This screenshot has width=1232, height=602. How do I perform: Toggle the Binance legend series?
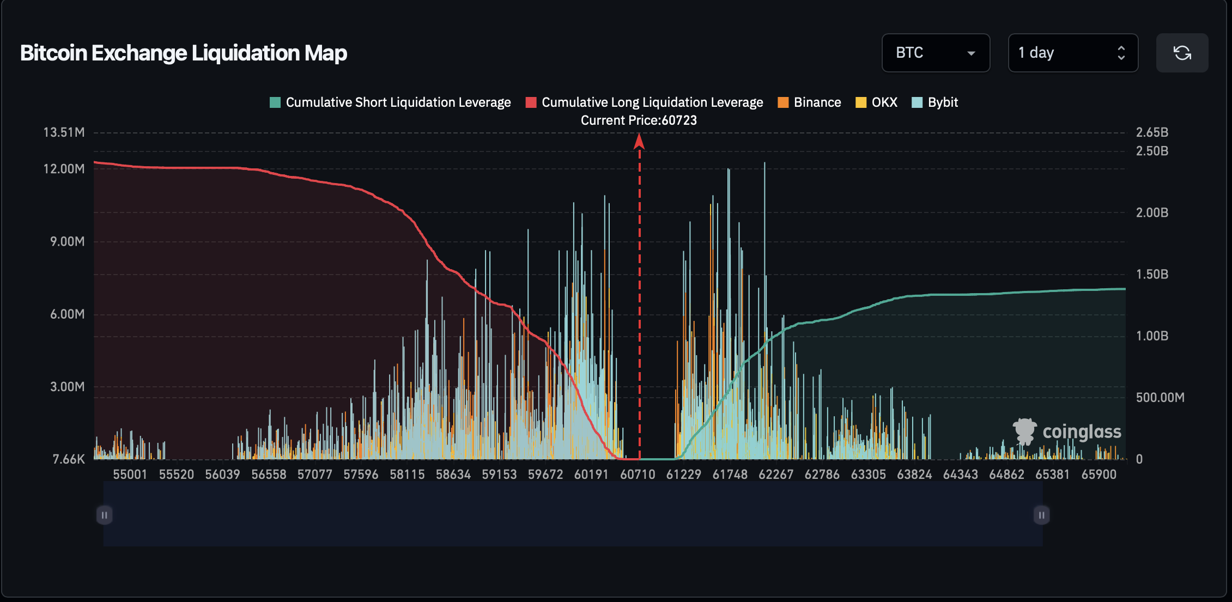coord(809,102)
